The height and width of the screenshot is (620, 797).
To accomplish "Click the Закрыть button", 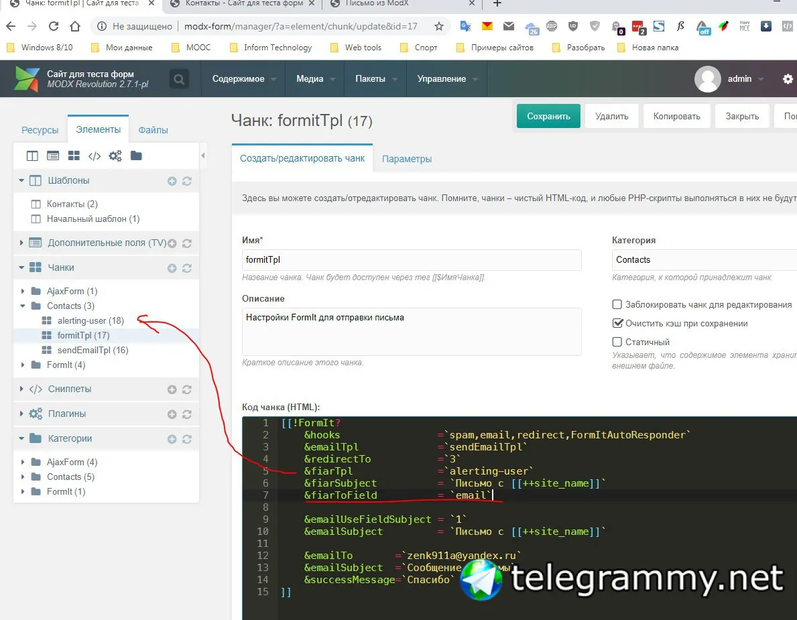I will pyautogui.click(x=741, y=117).
